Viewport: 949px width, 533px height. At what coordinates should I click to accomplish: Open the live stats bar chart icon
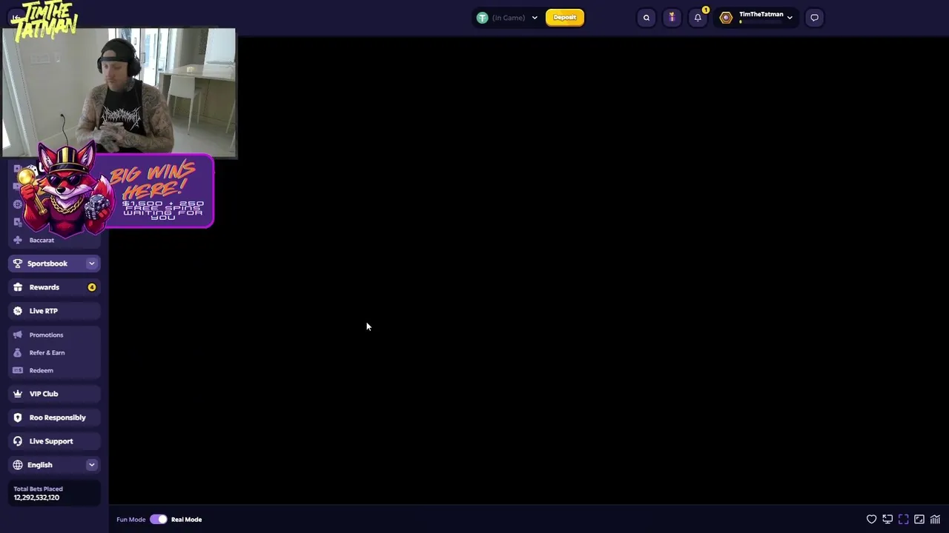(x=936, y=520)
